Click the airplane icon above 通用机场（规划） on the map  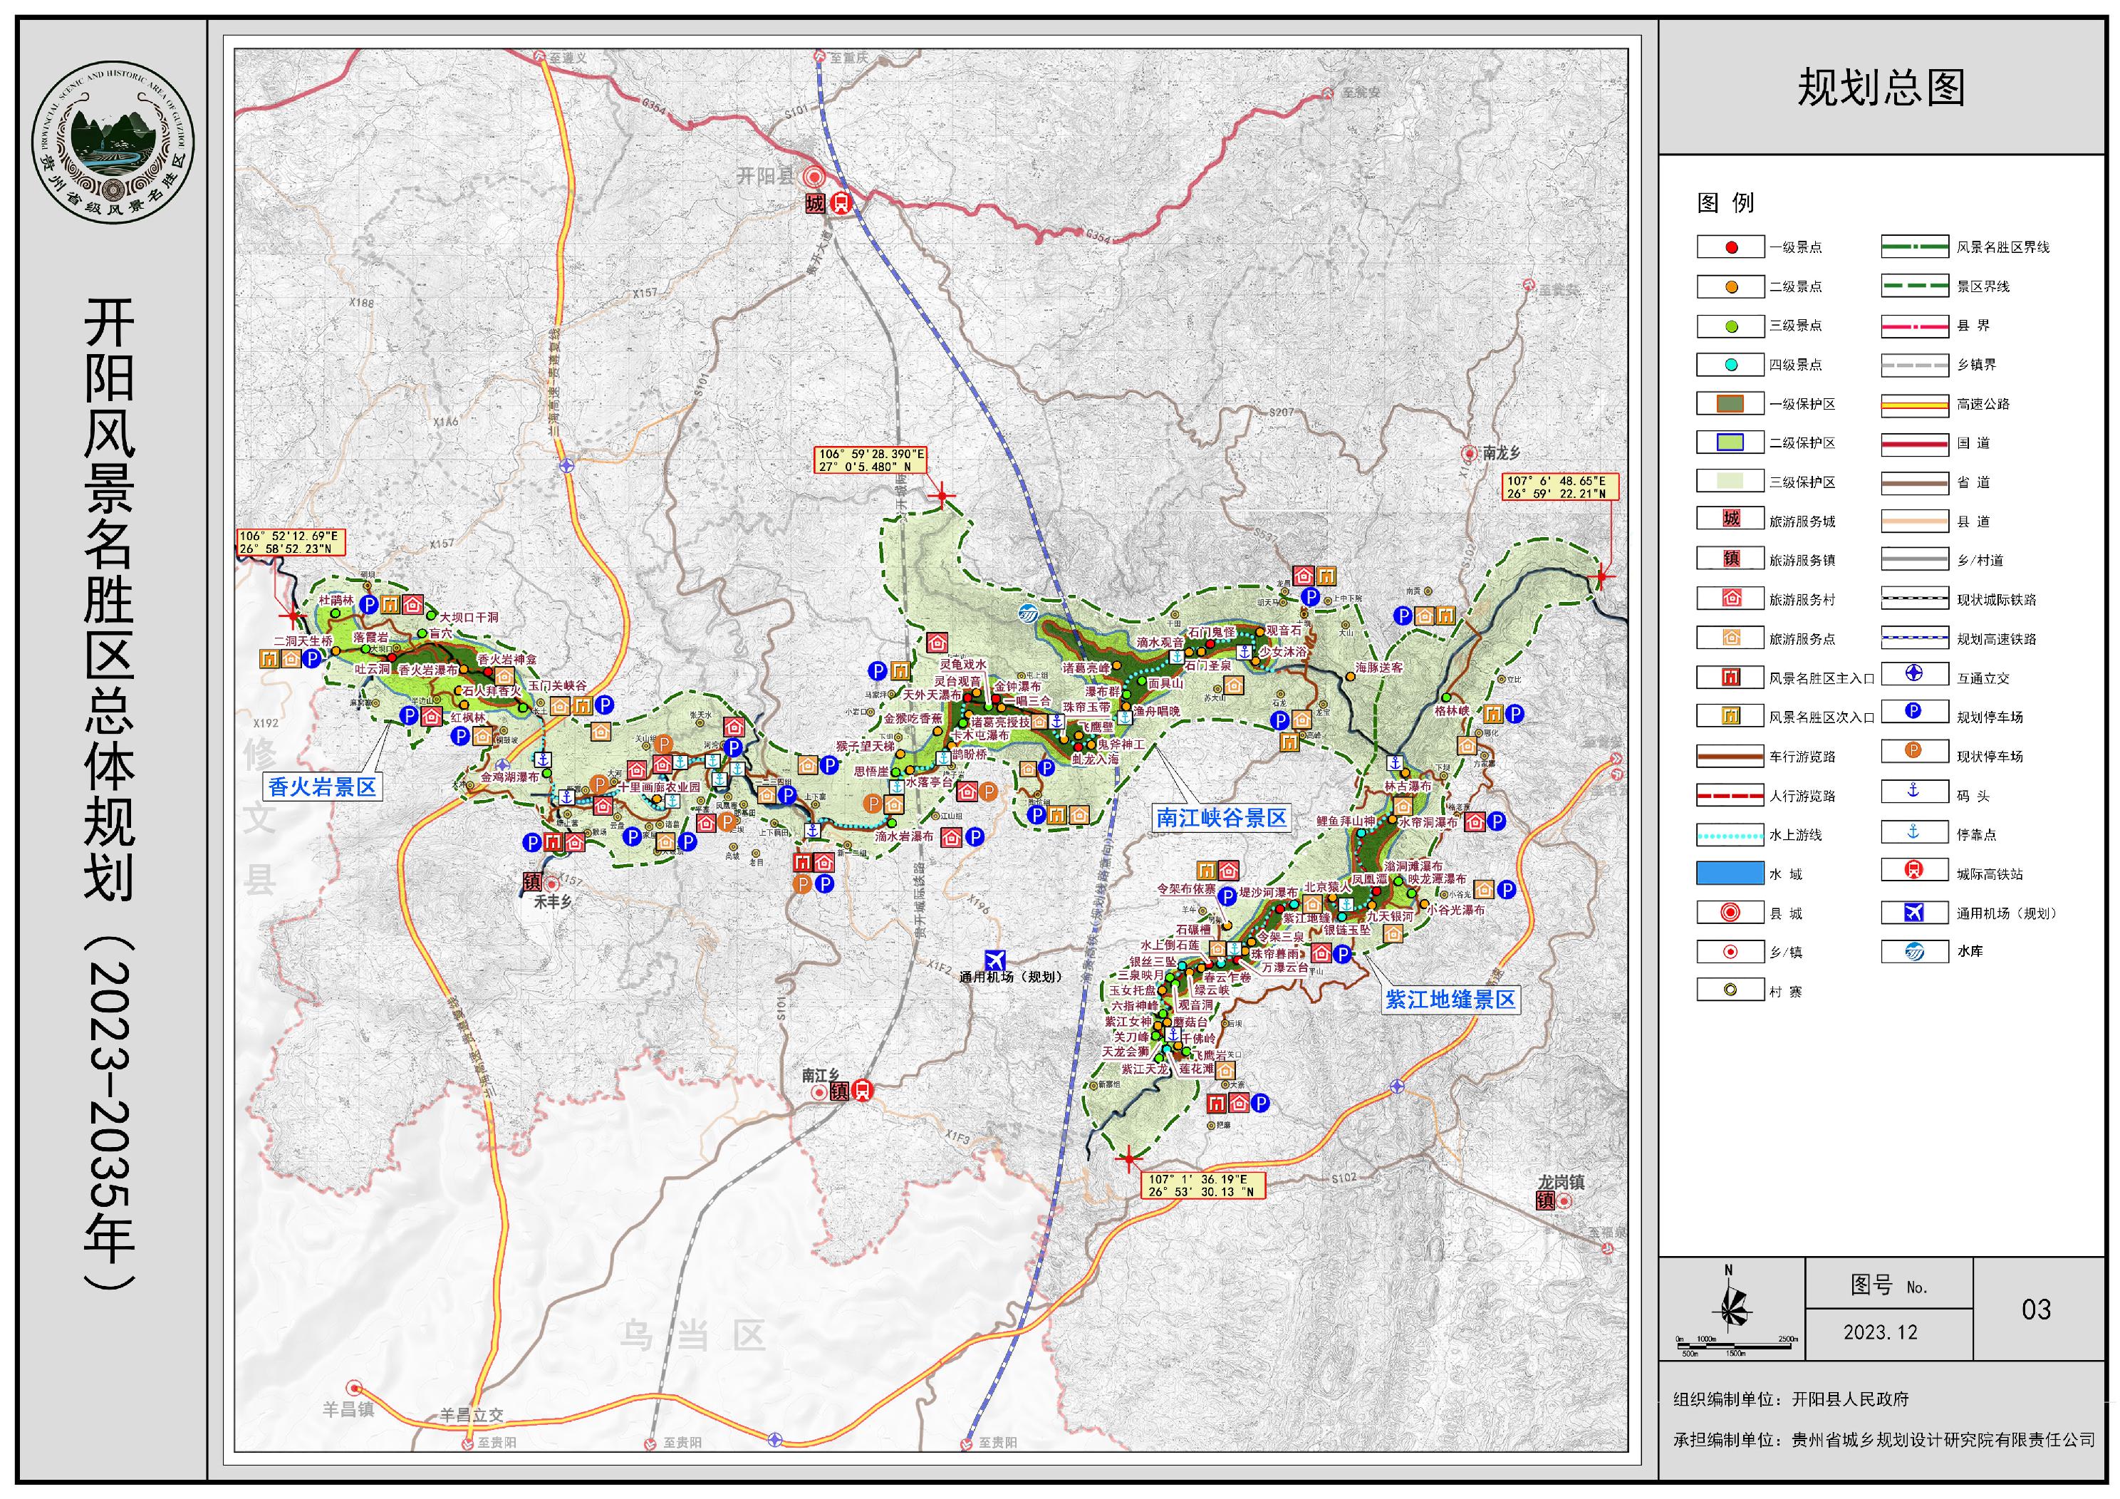point(994,960)
